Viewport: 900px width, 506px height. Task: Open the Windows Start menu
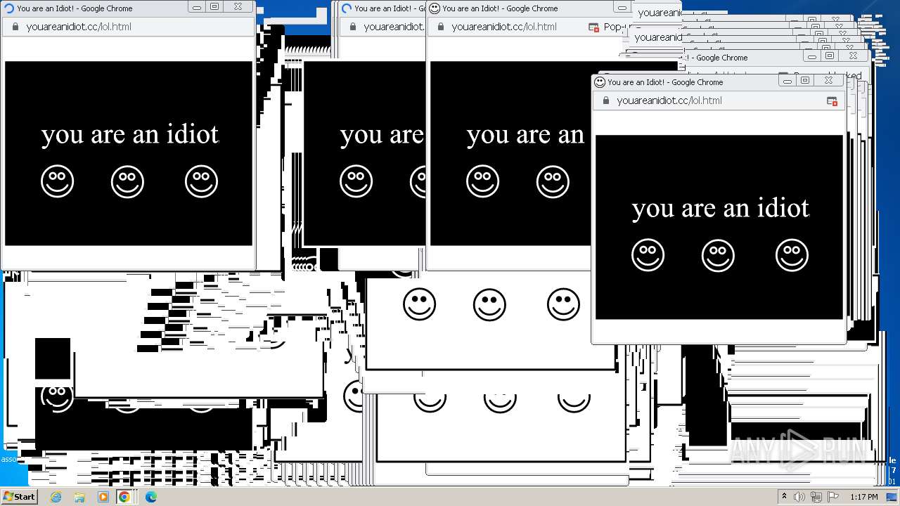click(20, 496)
